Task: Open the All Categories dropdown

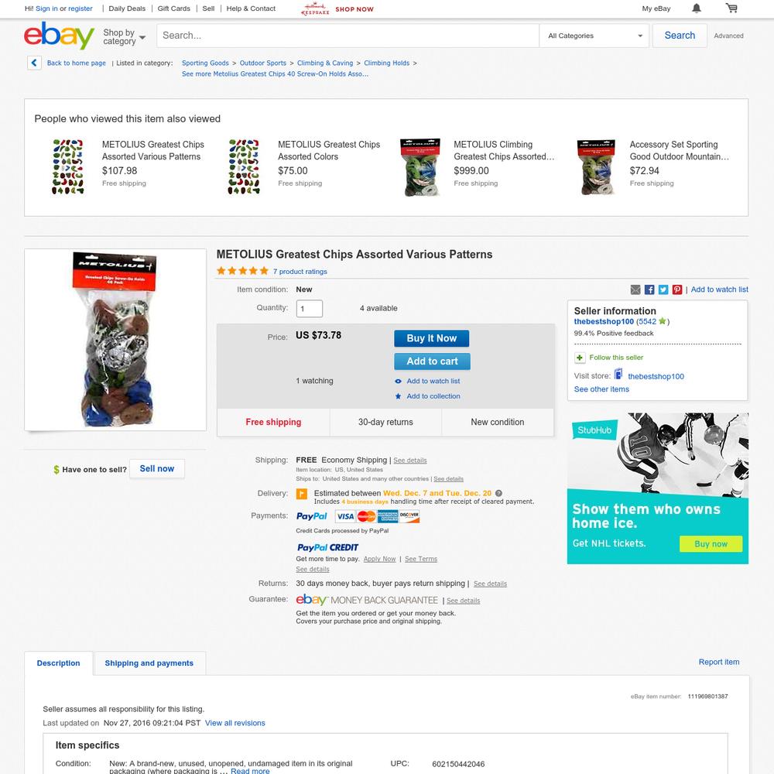Action: 594,36
